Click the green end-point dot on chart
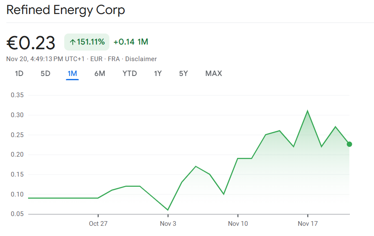 [x=349, y=144]
